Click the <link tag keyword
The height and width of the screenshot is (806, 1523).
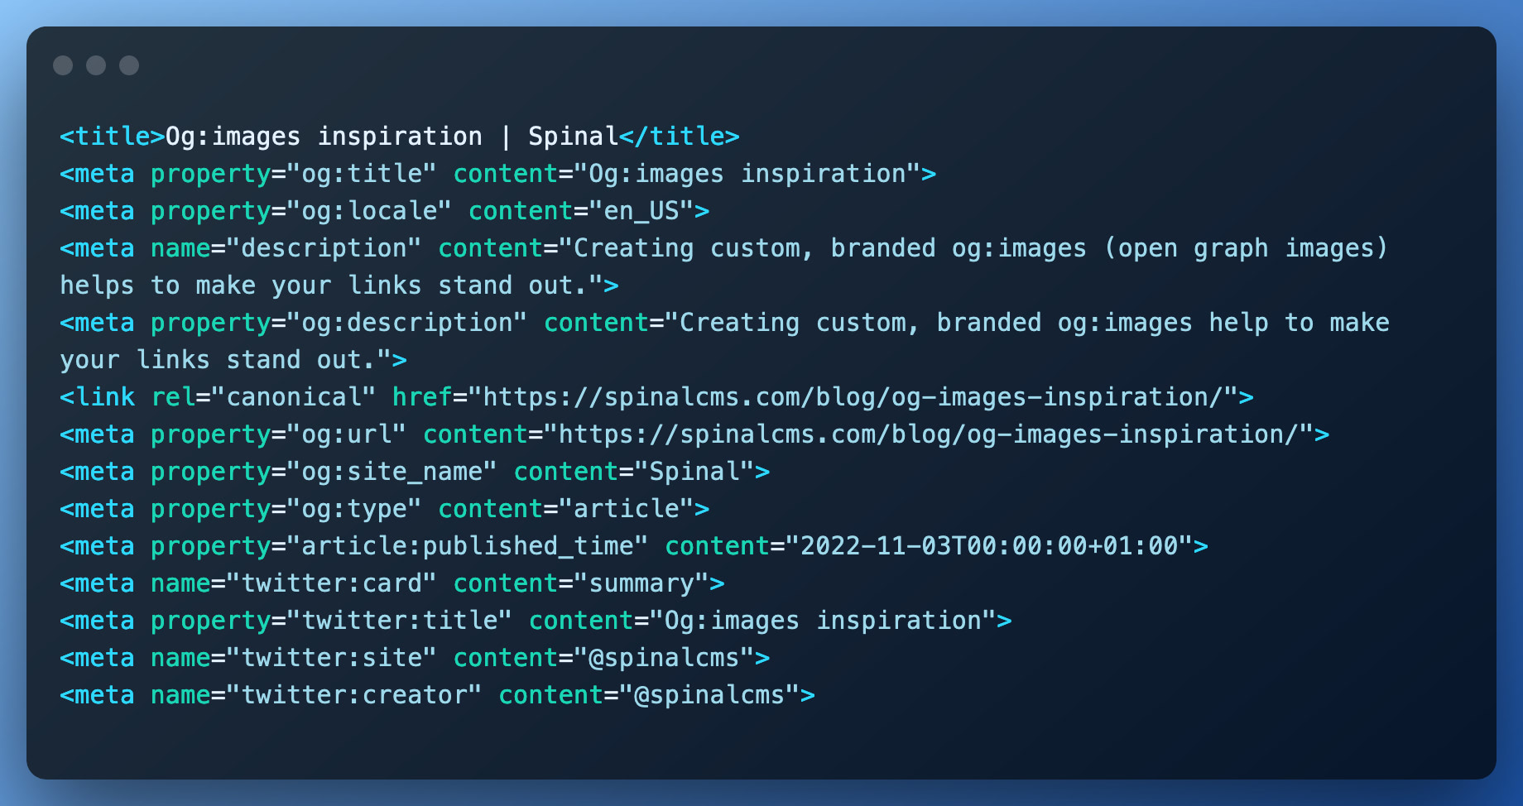point(98,396)
